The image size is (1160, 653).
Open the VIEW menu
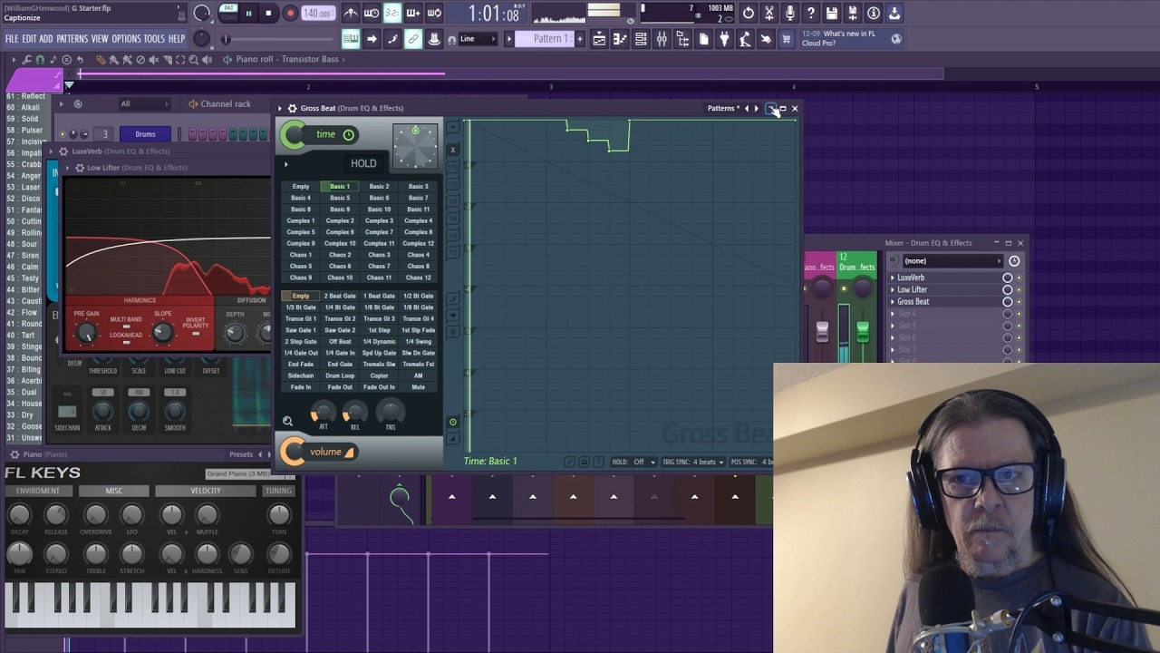(100, 39)
